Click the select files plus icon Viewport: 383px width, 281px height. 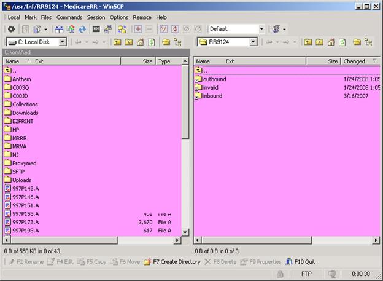click(x=138, y=29)
